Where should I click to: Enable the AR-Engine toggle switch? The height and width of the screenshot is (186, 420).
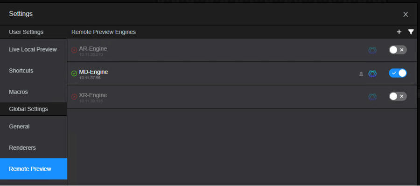pyautogui.click(x=398, y=50)
